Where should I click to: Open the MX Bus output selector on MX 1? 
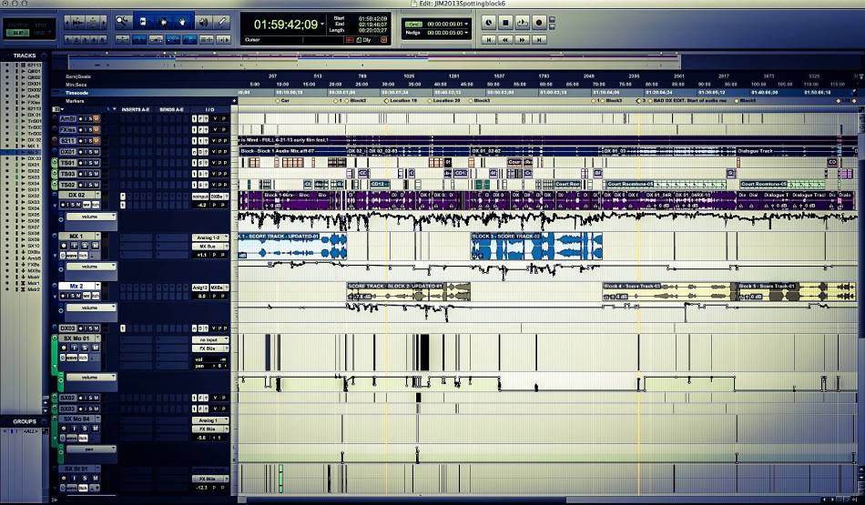click(208, 246)
